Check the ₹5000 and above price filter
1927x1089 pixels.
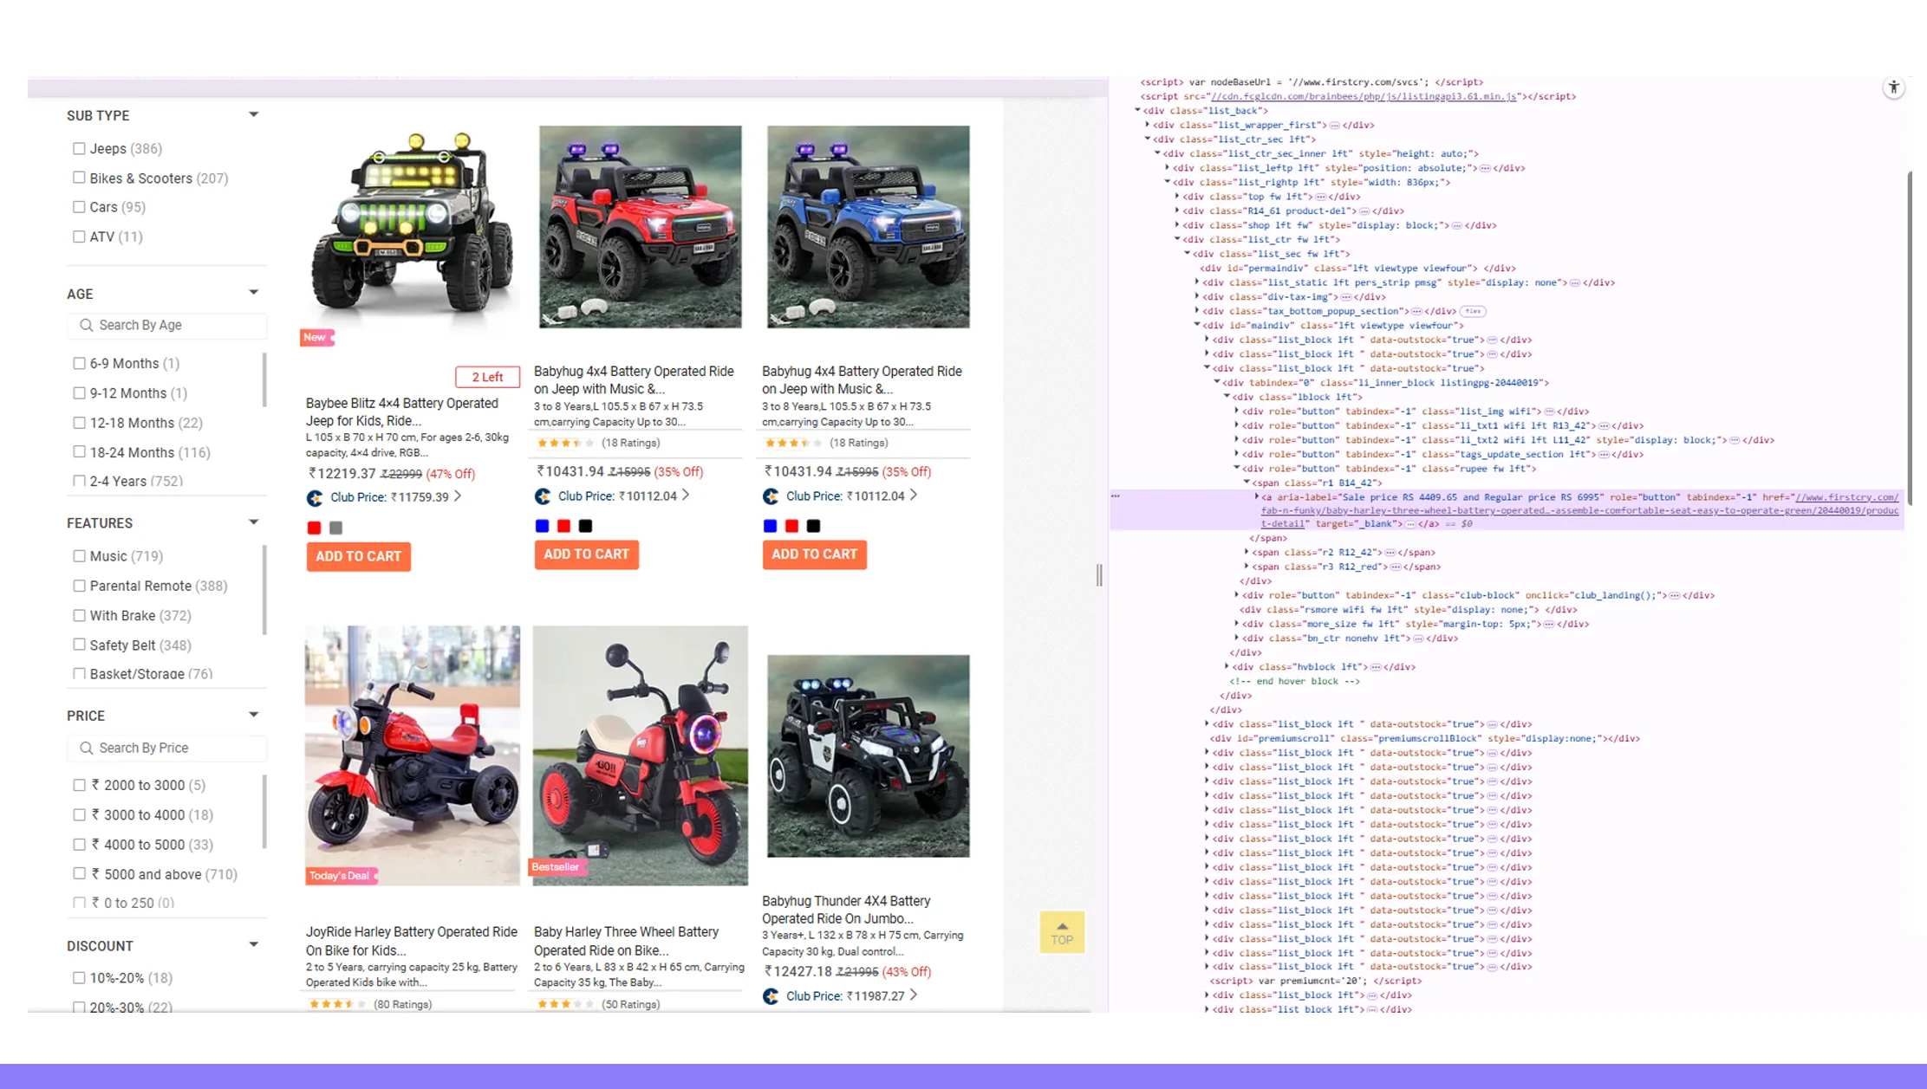click(79, 873)
